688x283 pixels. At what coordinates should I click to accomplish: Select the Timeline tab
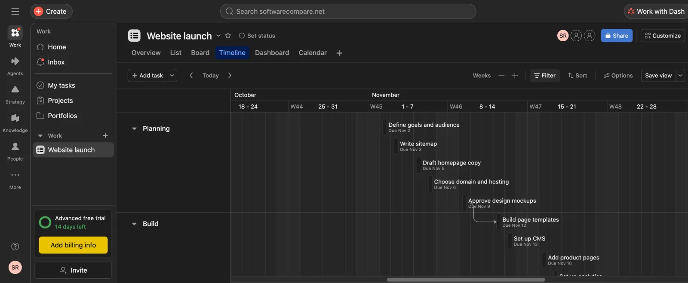point(232,53)
